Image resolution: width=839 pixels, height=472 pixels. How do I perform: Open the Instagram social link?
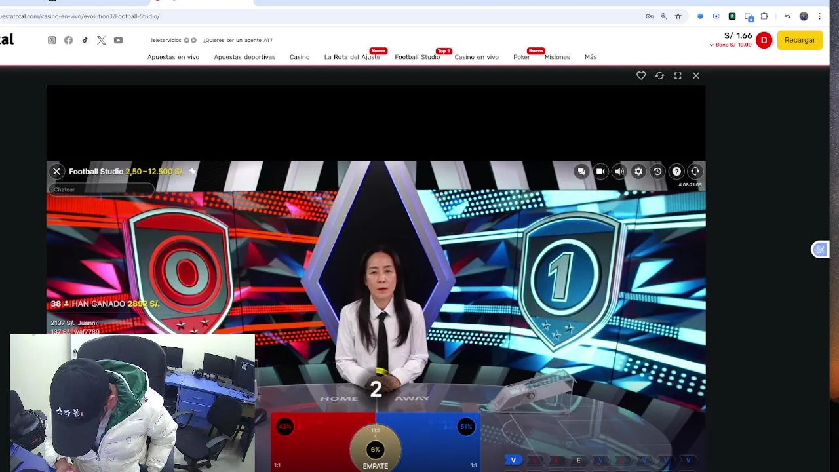52,40
